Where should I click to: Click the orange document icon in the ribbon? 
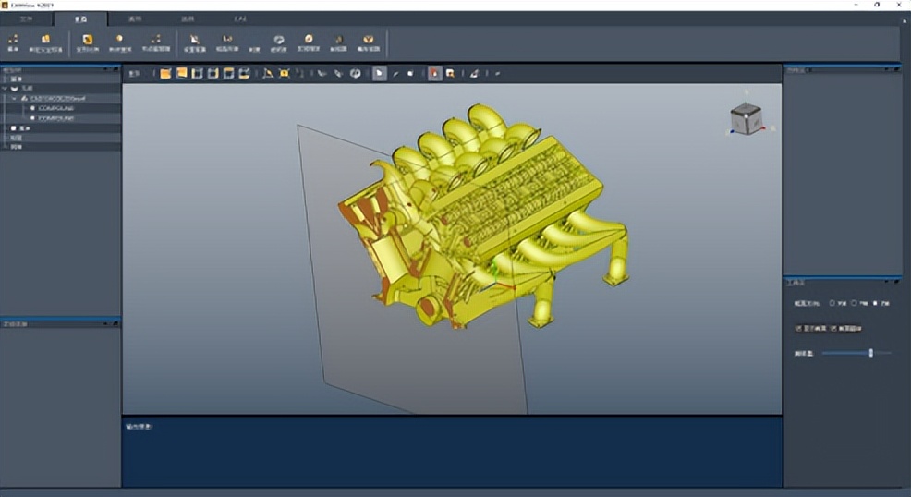46,40
